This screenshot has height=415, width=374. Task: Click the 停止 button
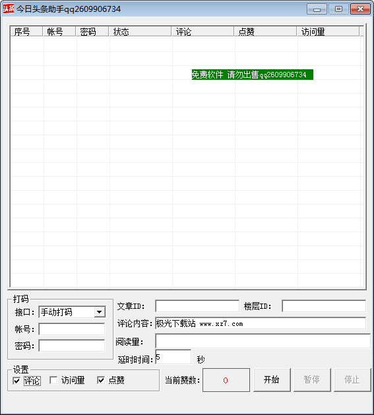pos(352,380)
